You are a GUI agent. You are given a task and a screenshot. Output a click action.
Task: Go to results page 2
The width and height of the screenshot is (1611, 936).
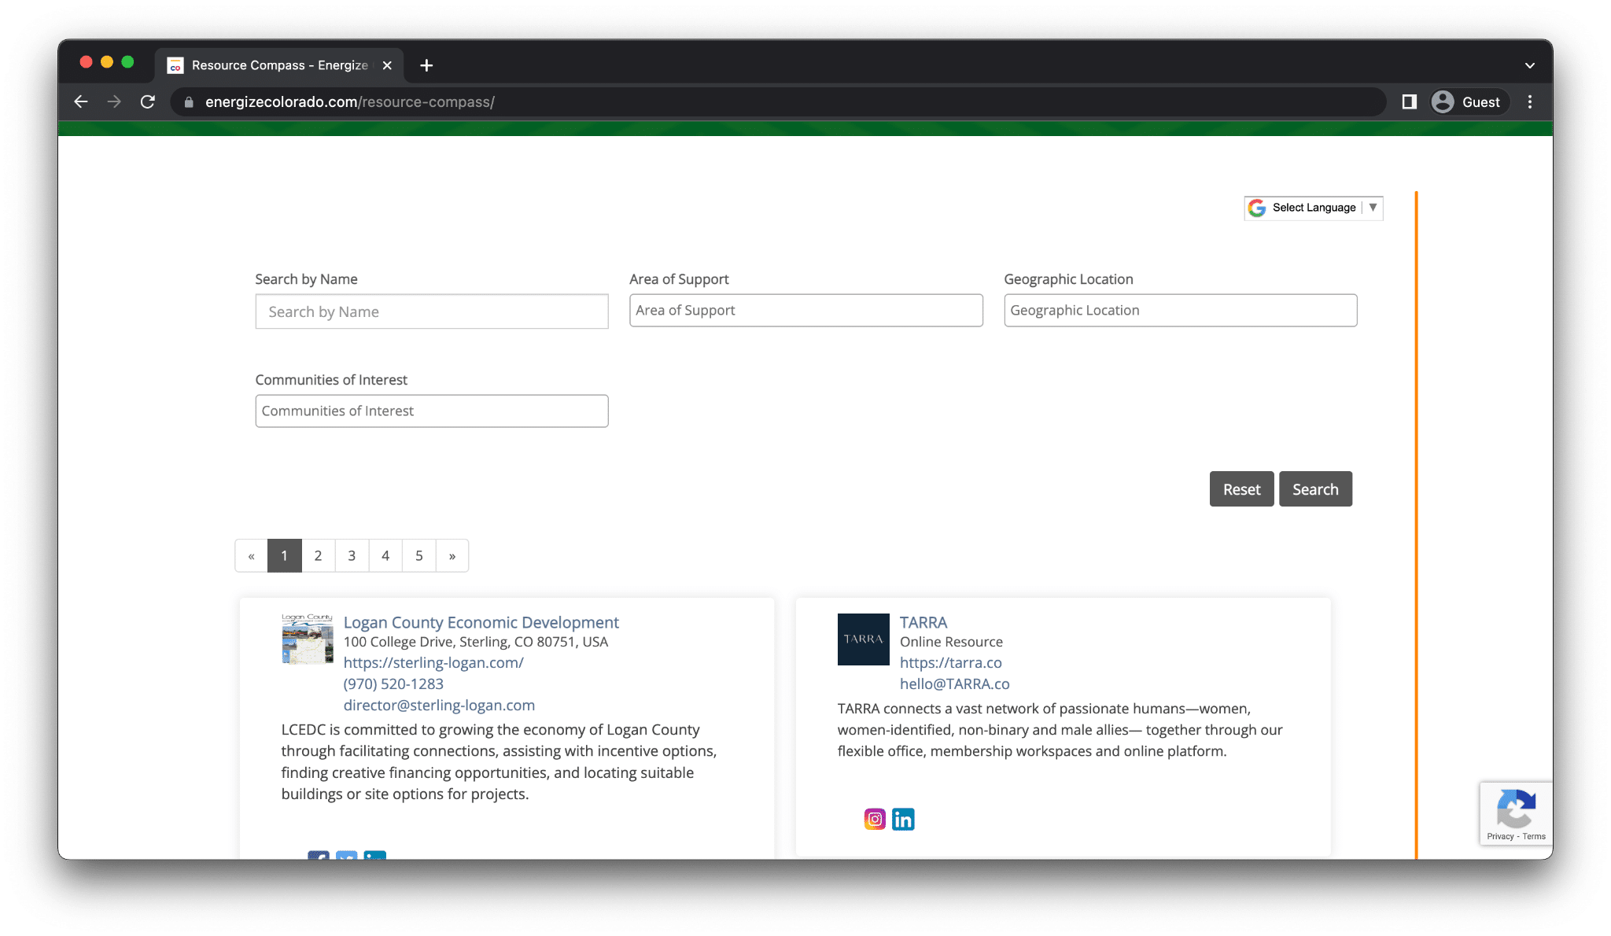[318, 555]
